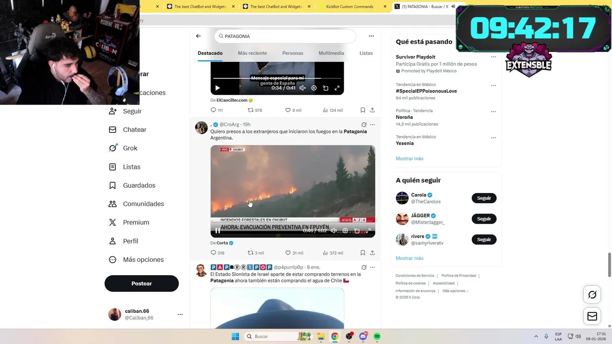Open ElCanciller.com source link
Viewport: 612px width, 344px height.
coord(232,100)
